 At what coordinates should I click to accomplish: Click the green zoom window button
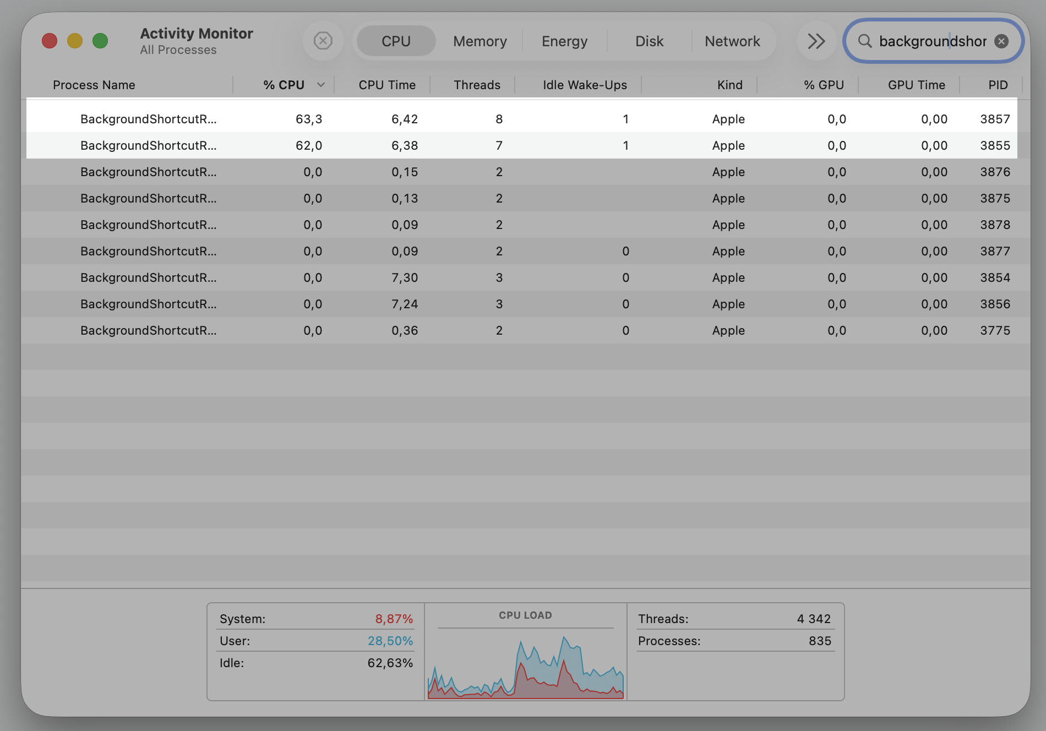click(100, 41)
